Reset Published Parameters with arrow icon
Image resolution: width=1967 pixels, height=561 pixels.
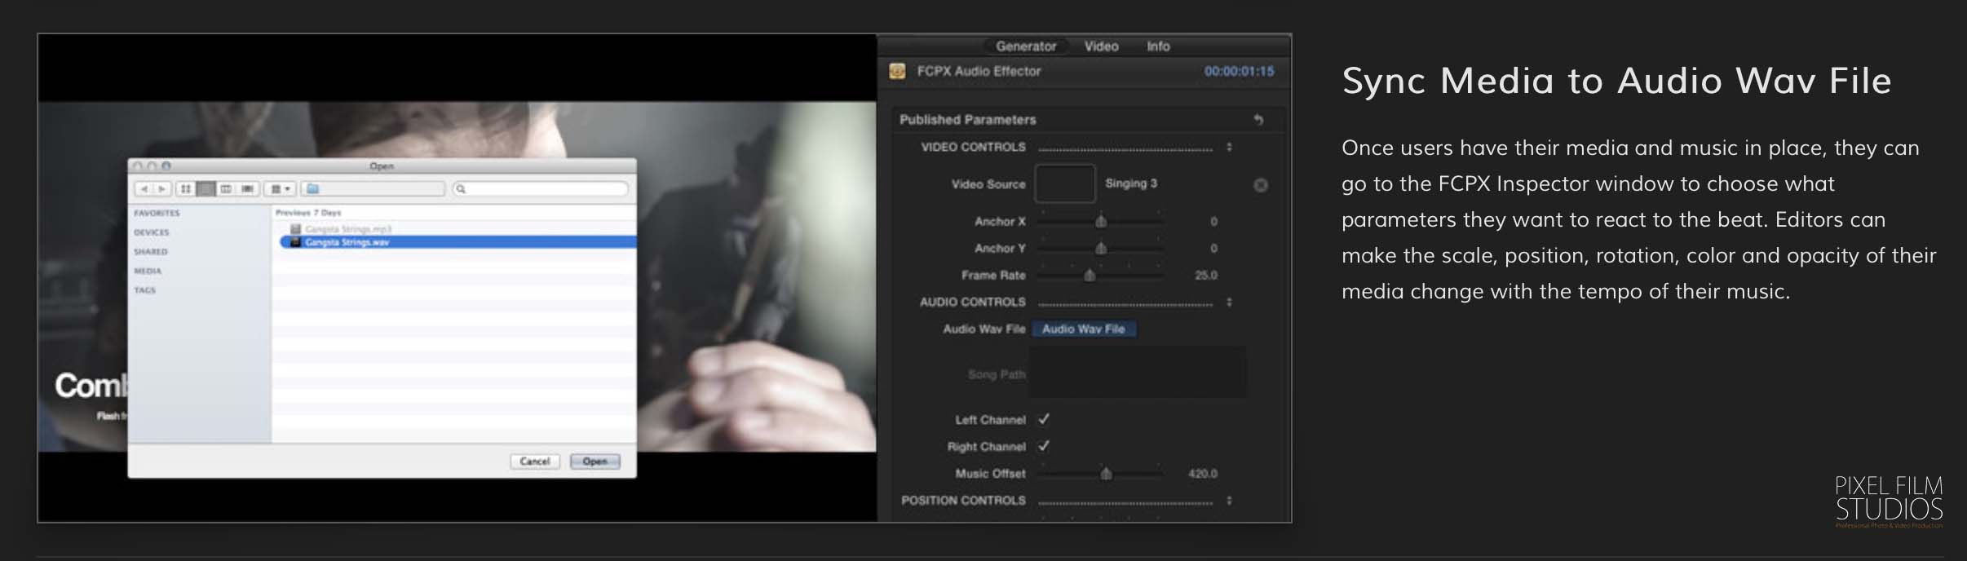coord(1258,120)
